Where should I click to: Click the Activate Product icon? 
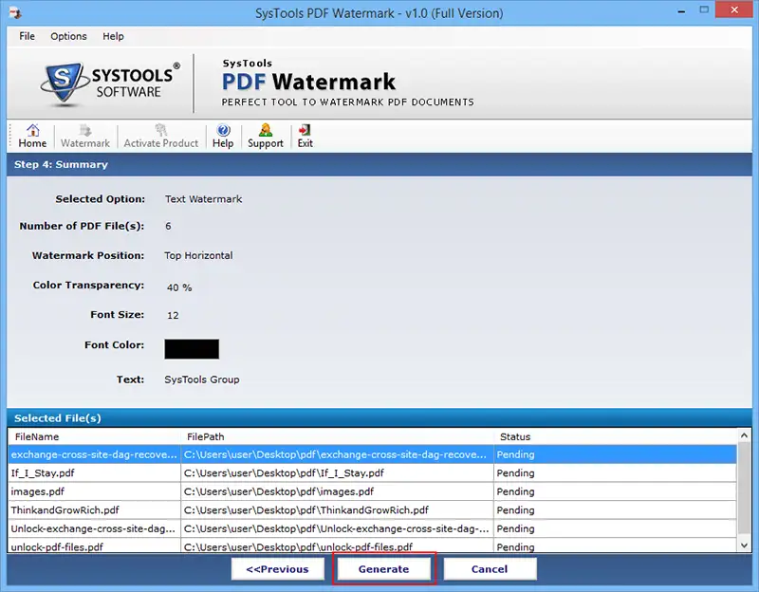click(160, 130)
